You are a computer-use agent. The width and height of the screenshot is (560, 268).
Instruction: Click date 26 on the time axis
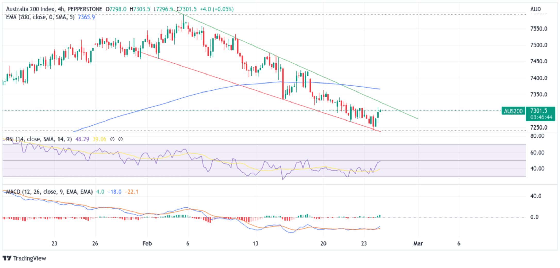pyautogui.click(x=95, y=243)
